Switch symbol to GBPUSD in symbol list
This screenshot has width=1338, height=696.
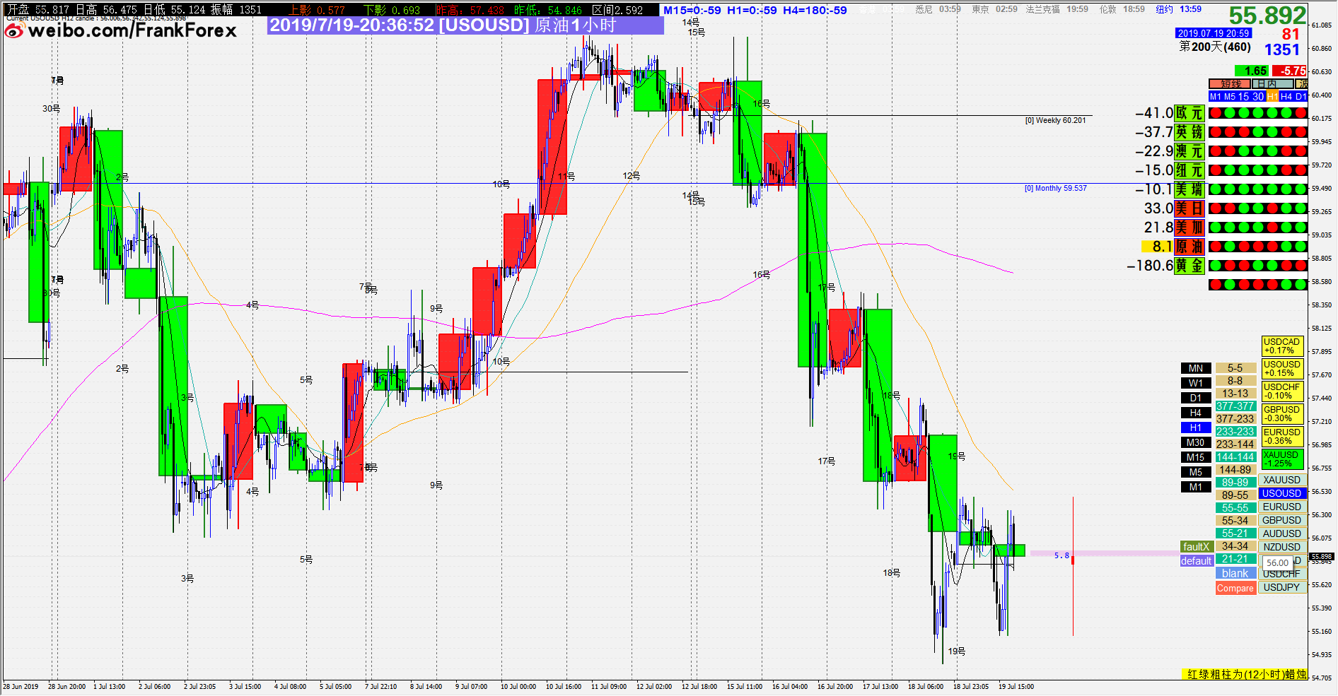tap(1282, 520)
